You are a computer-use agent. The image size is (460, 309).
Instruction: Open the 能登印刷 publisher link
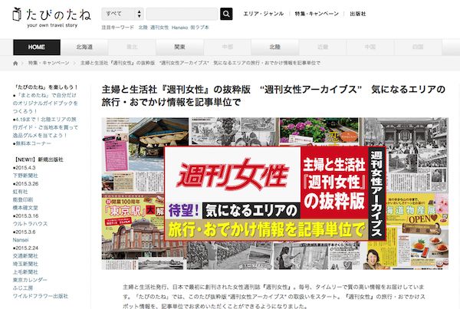pyautogui.click(x=23, y=200)
